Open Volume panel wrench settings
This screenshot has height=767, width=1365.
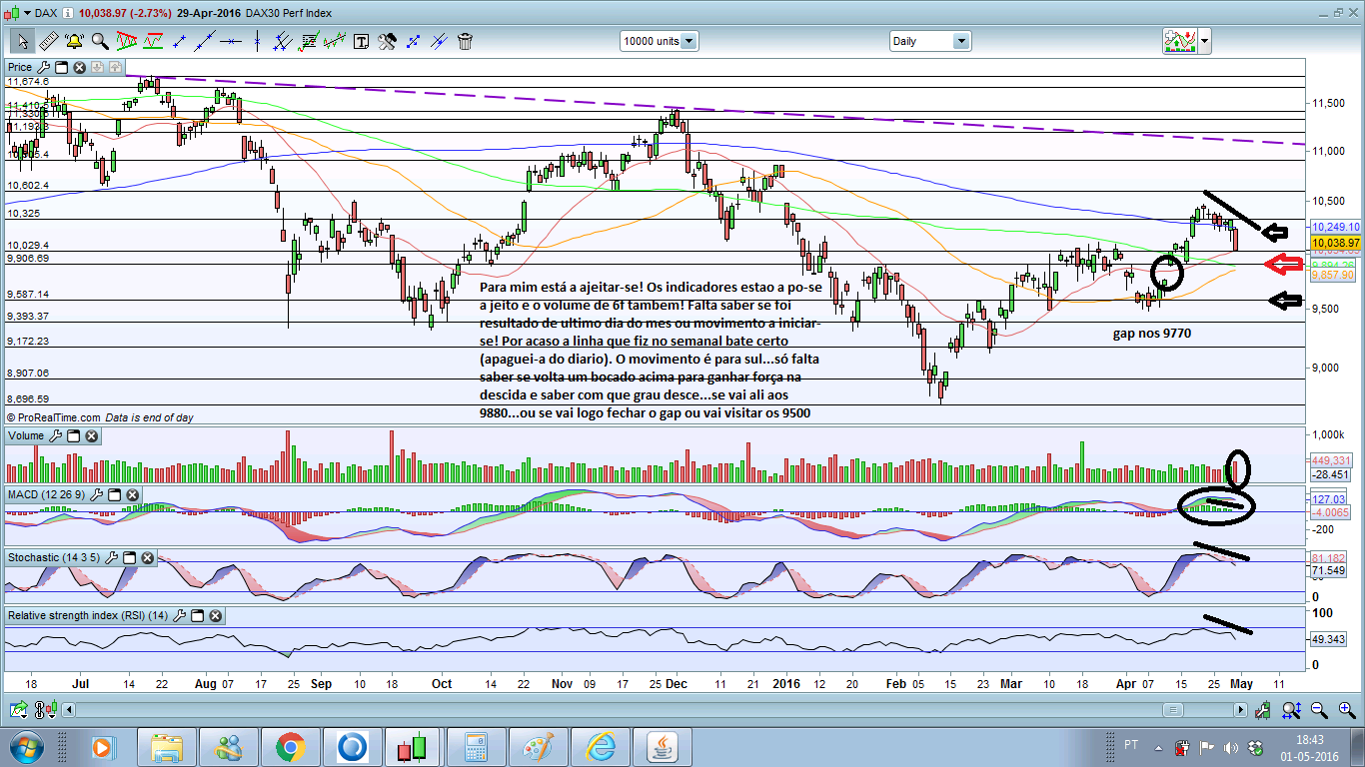[x=55, y=436]
